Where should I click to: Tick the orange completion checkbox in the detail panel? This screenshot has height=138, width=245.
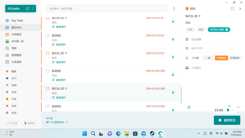click(232, 9)
